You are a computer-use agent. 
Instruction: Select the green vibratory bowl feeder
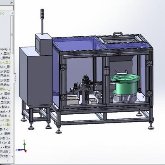125,85
